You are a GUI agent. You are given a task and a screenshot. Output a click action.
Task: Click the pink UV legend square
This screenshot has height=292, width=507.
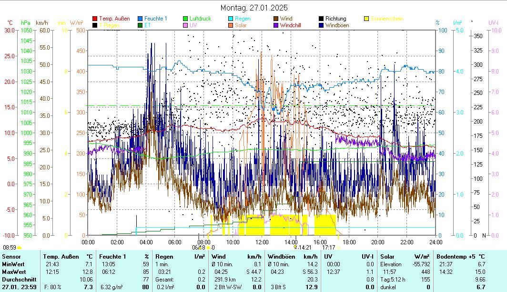(x=185, y=25)
